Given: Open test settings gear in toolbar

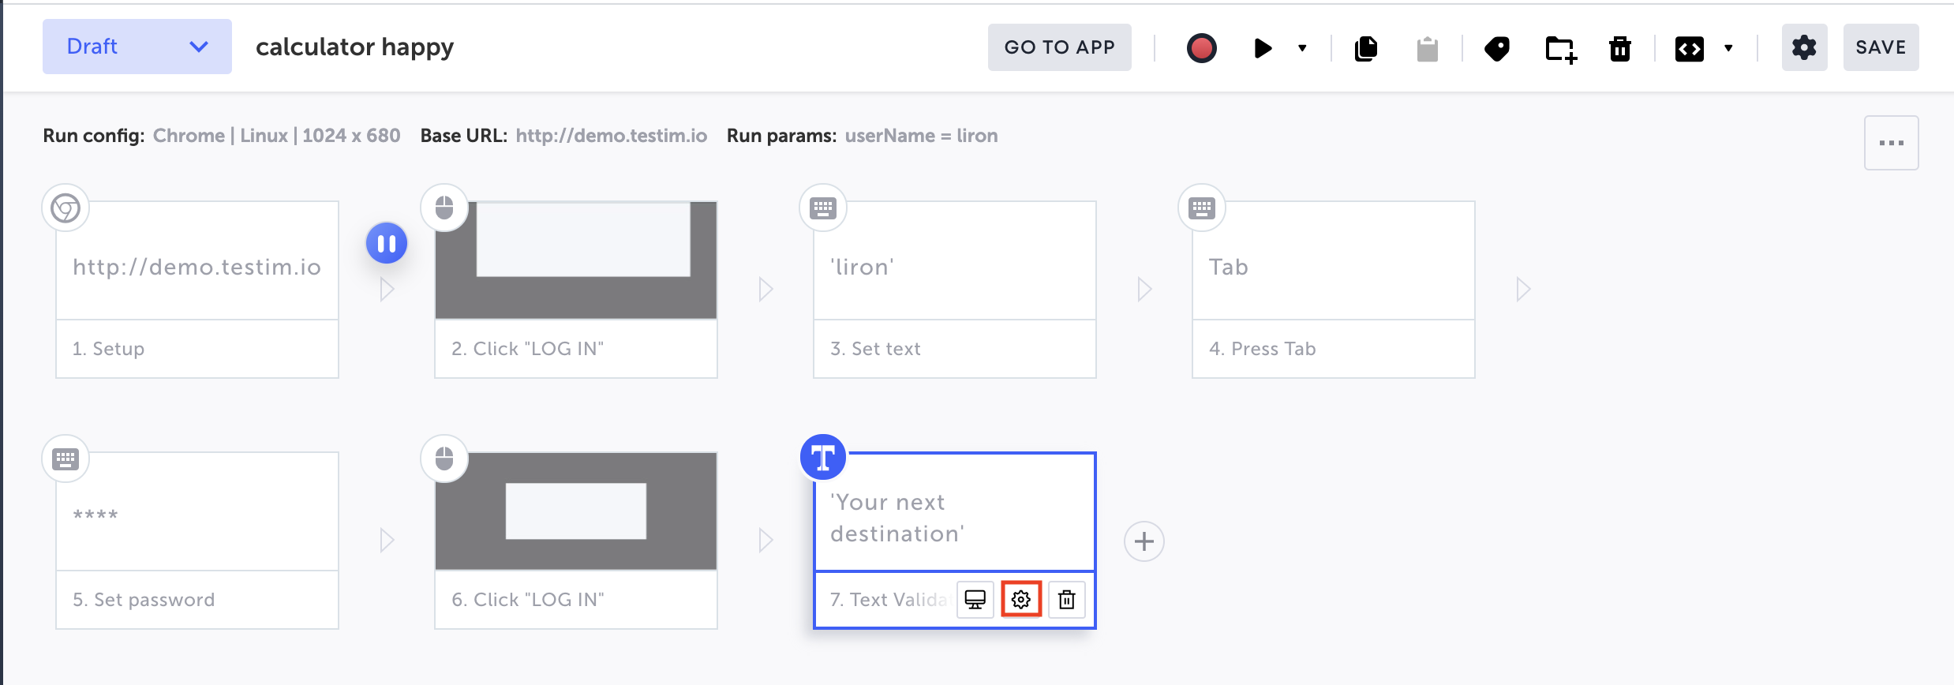Looking at the screenshot, I should pyautogui.click(x=1804, y=47).
